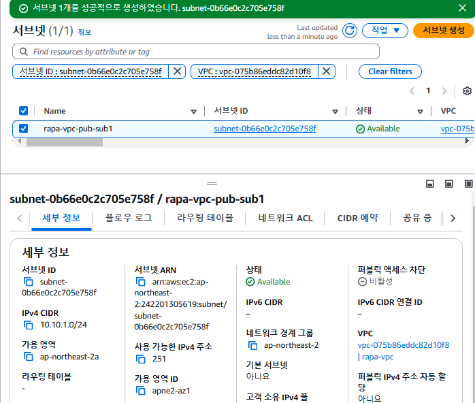Set details panel to half height
The image size is (475, 403).
click(449, 184)
